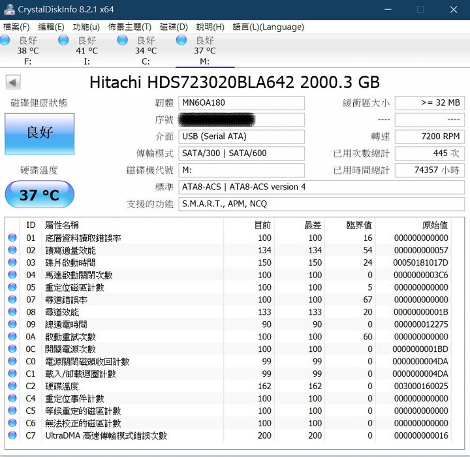
Task: Open the 編輯(E) menu
Action: (x=51, y=27)
